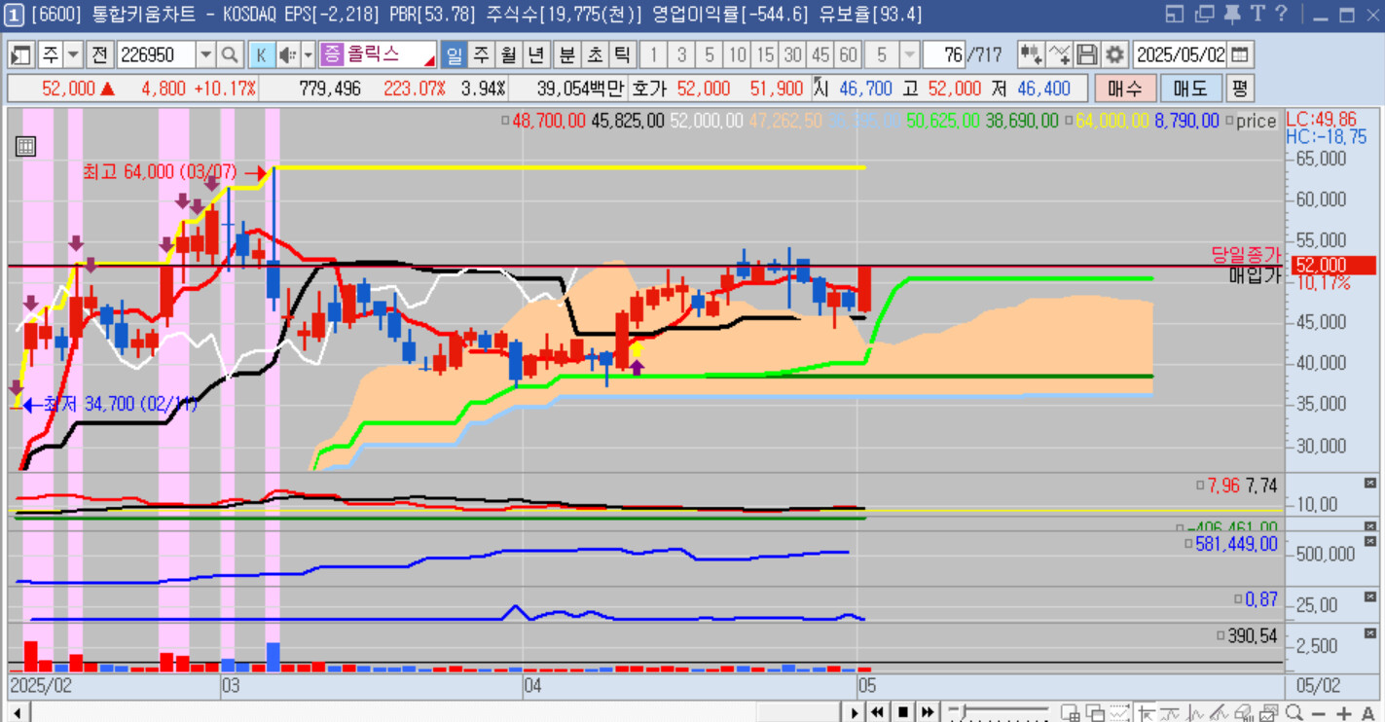
Task: Pin the window with the pushpin icon
Action: point(1231,14)
